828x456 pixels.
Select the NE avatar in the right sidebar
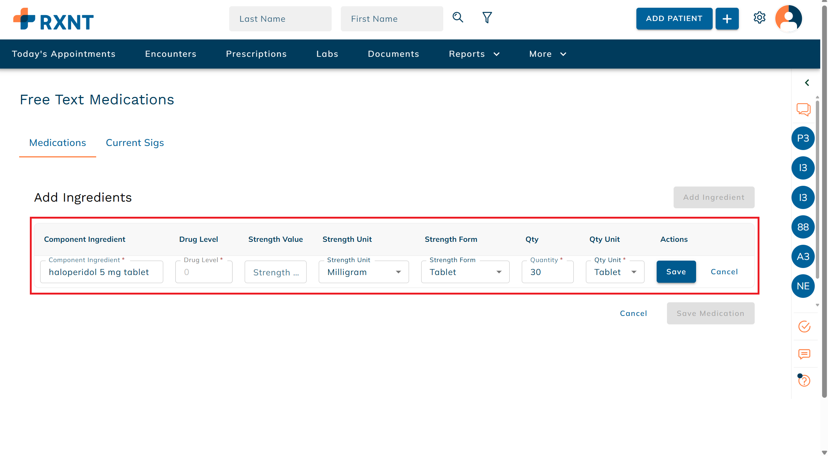pos(803,286)
